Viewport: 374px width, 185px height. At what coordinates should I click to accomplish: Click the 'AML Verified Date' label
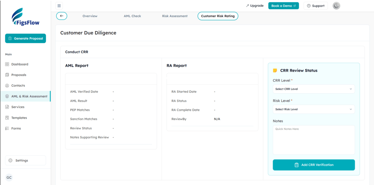[84, 92]
